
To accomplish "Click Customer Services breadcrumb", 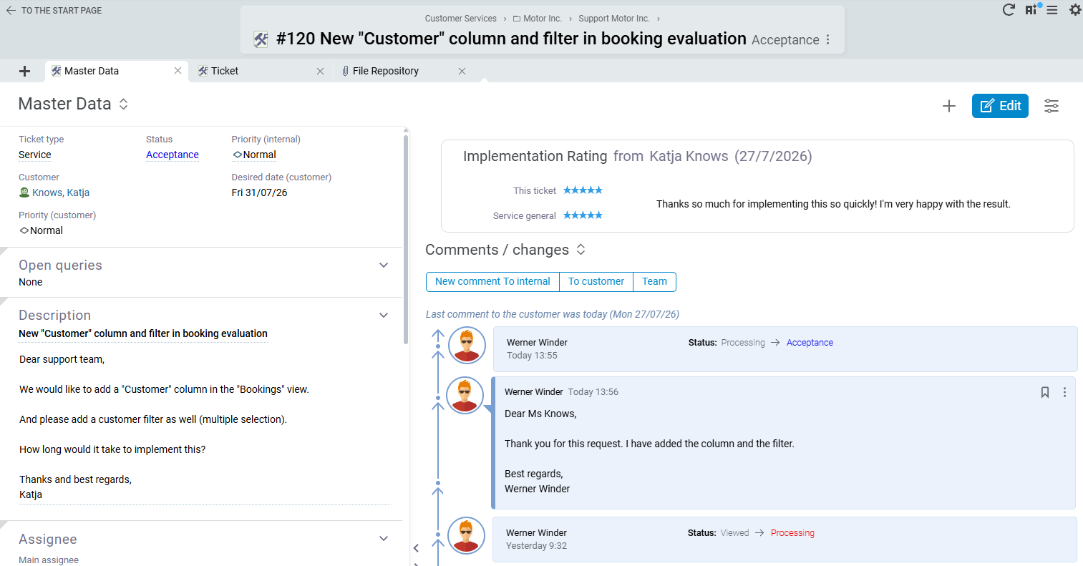I will (x=460, y=19).
